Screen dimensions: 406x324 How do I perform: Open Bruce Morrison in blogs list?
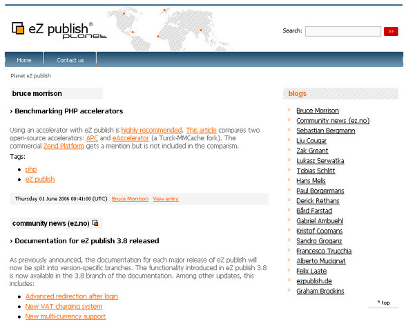tap(318, 111)
